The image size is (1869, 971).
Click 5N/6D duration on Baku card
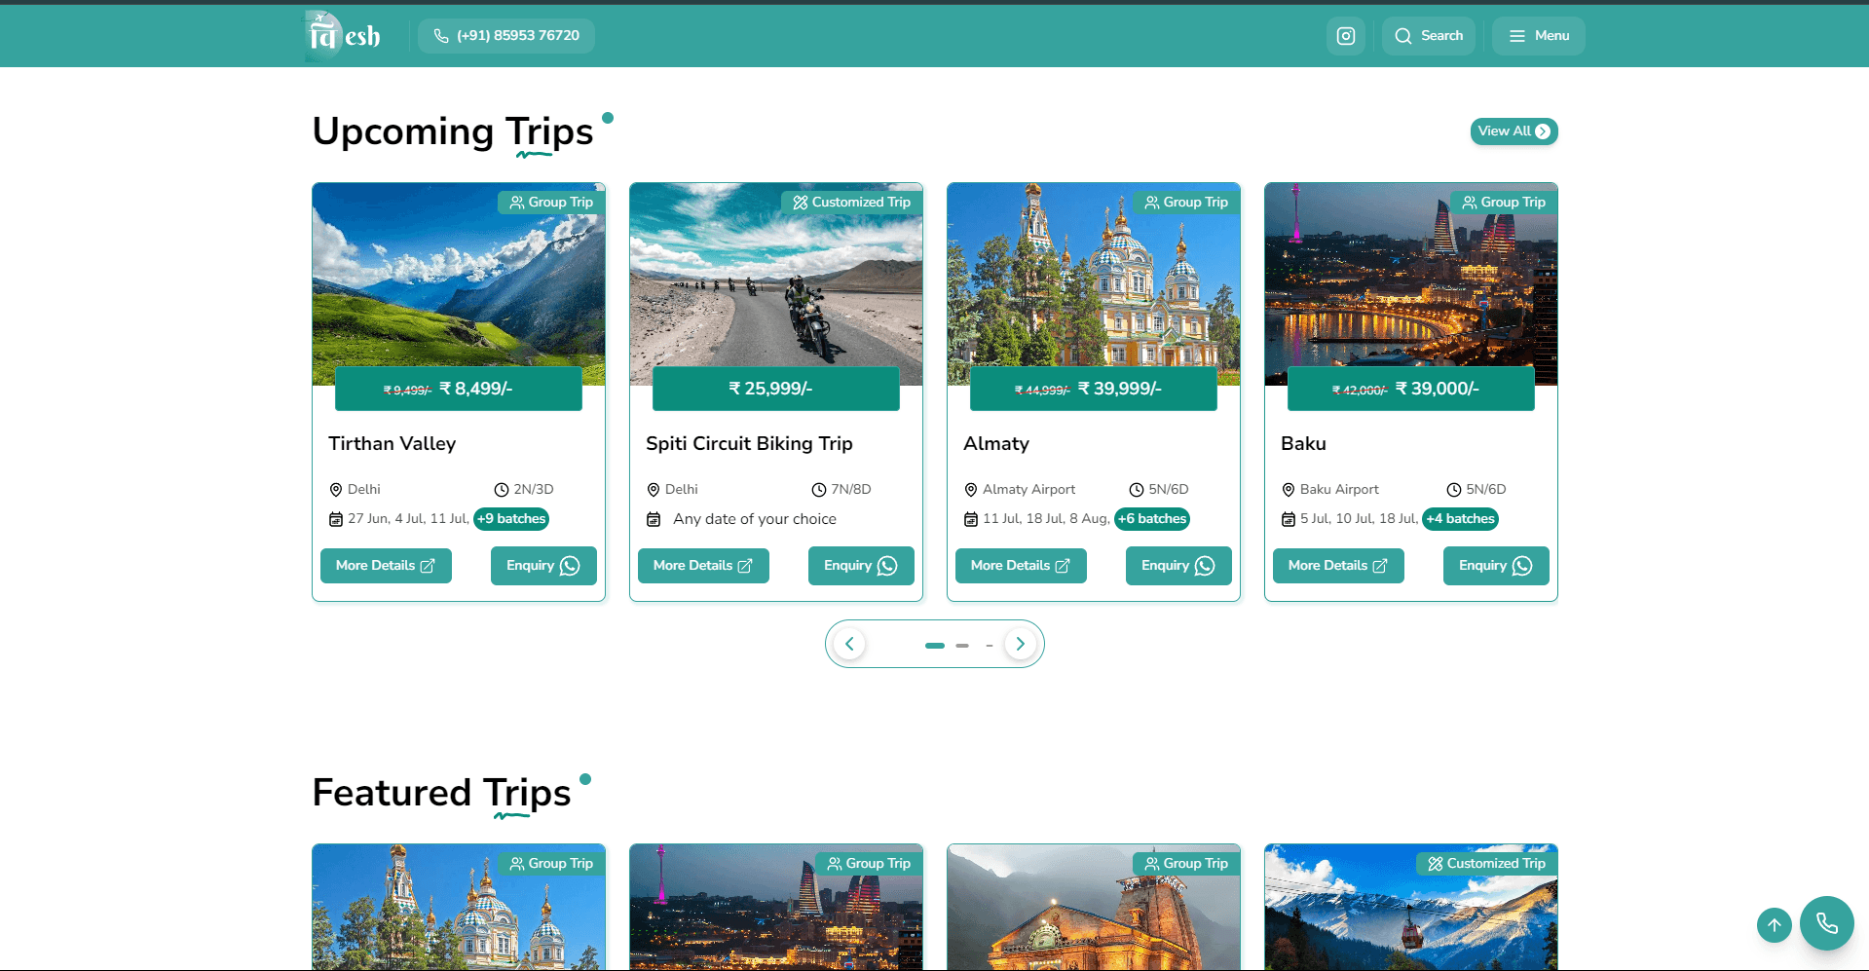[1486, 490]
